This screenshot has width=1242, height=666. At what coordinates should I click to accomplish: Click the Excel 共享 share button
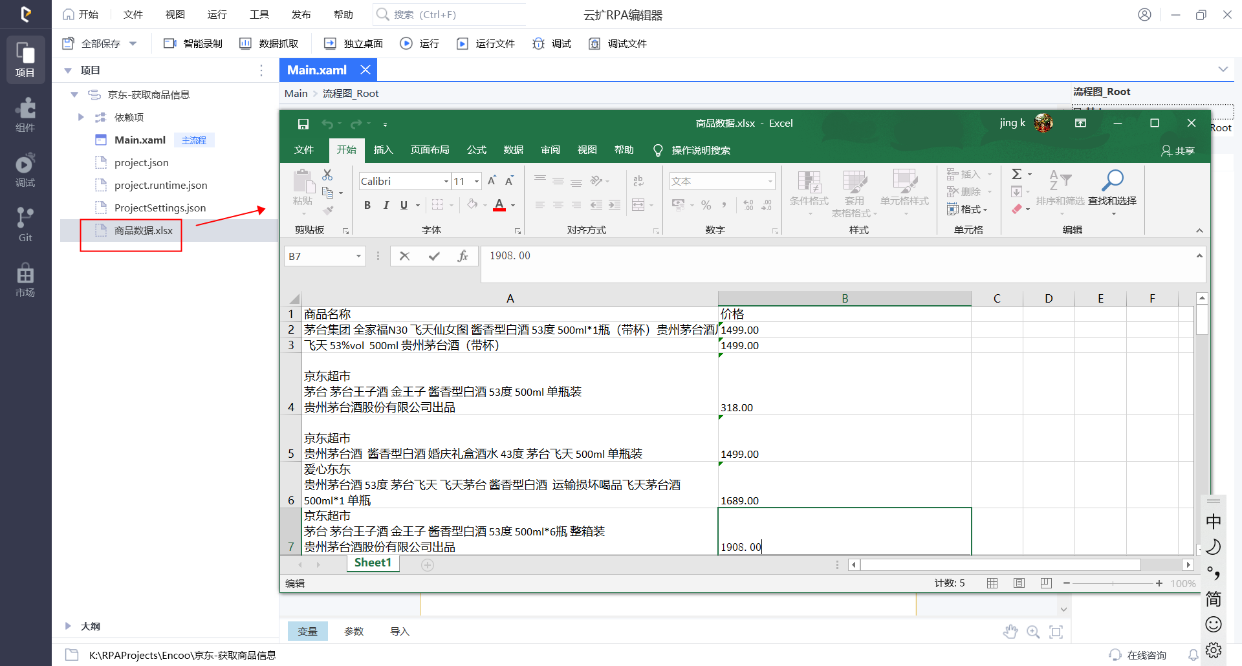point(1178,151)
